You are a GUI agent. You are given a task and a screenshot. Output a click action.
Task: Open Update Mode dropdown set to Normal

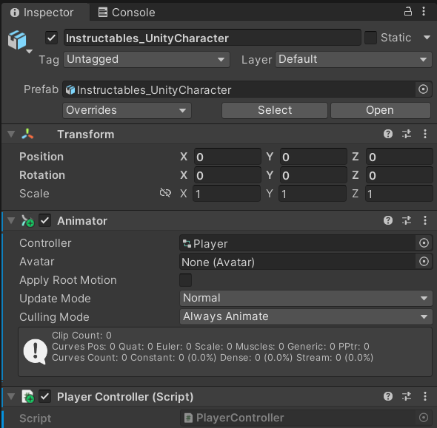[306, 298]
